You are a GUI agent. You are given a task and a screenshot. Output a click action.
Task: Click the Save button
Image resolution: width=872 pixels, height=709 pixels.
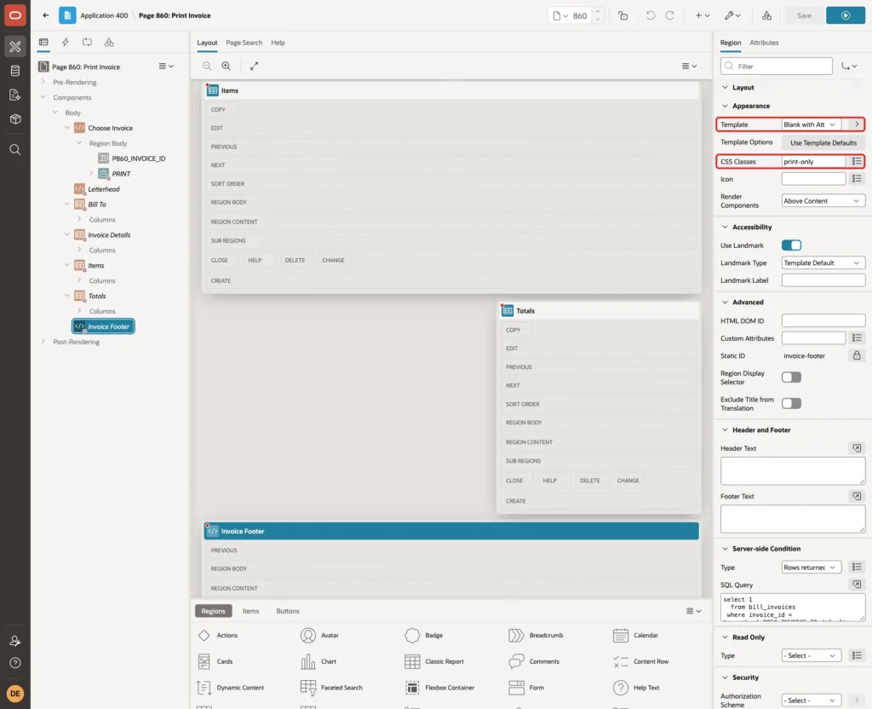(x=804, y=15)
